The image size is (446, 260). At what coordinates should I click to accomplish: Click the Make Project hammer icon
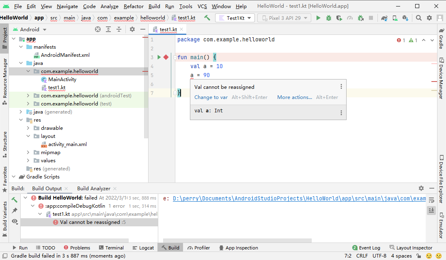207,18
